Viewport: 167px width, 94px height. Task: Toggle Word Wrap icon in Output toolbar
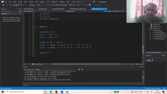point(82,69)
